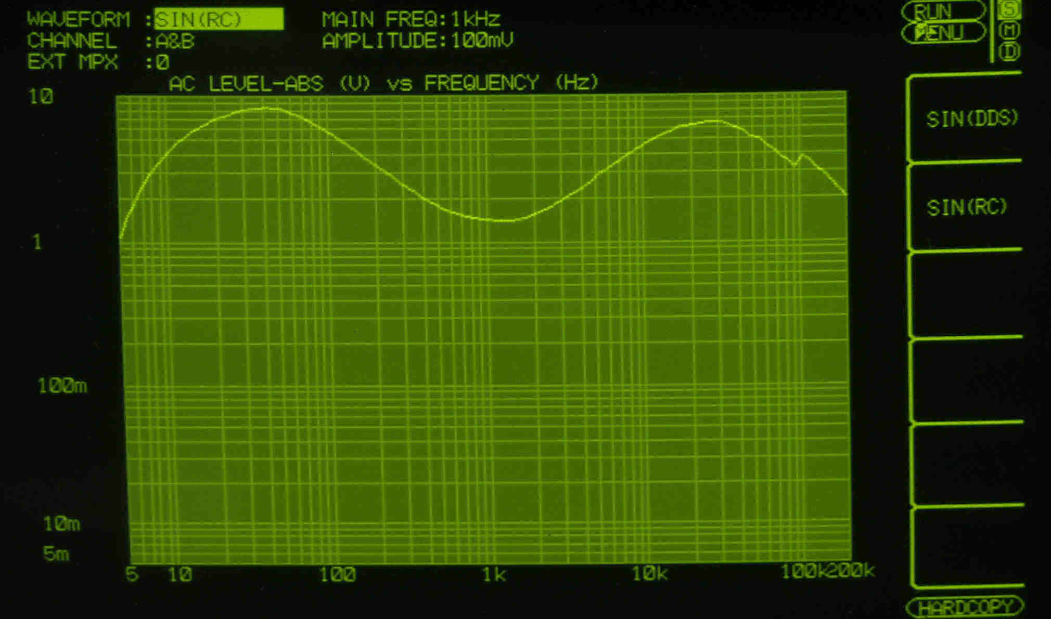Click the curve glitch near 100k
Image resolution: width=1051 pixels, height=619 pixels.
[797, 161]
